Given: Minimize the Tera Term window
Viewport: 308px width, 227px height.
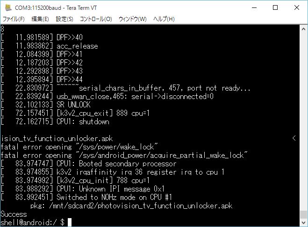Looking at the screenshot, I should coord(254,7).
